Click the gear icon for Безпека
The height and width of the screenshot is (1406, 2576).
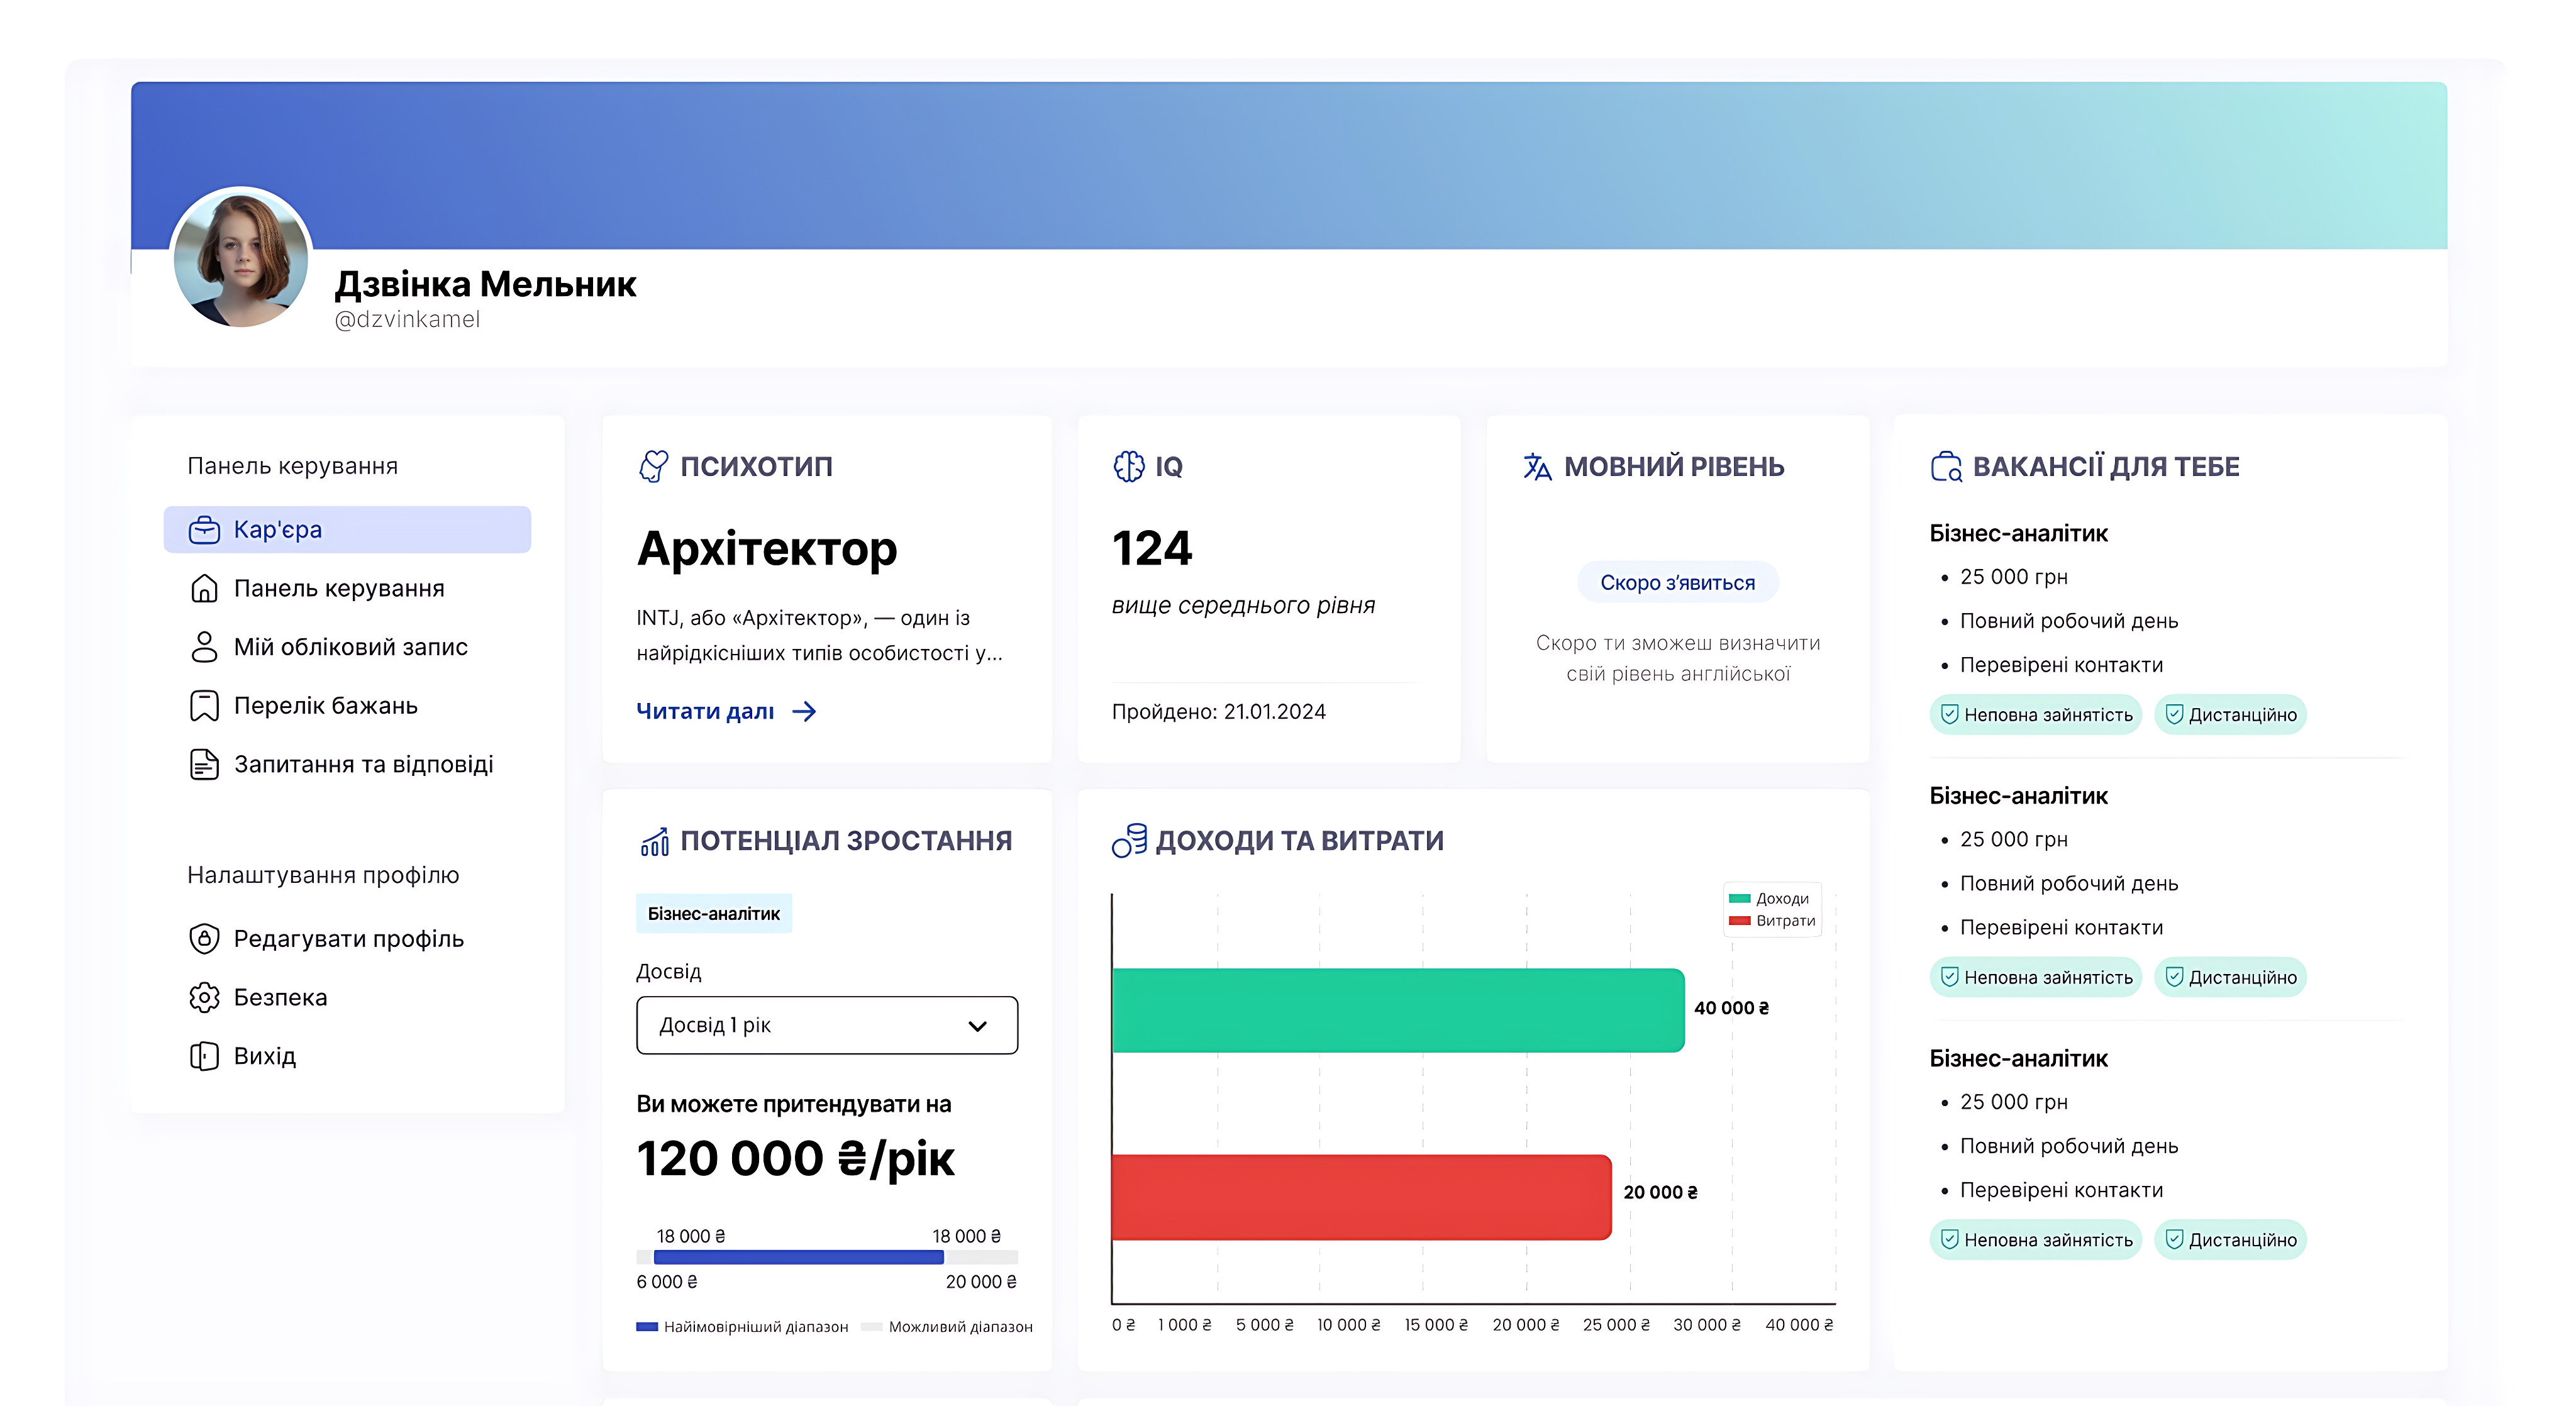tap(204, 997)
